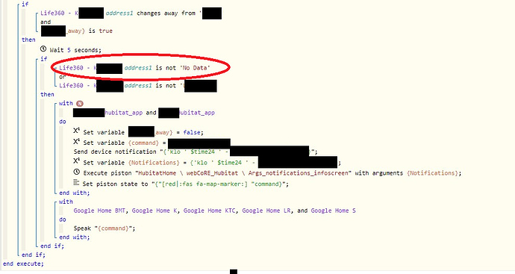Click the Google Home LR device
515x274 pixels.
coord(266,211)
